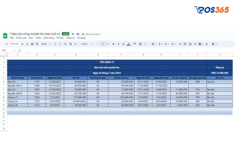Open the Chèn menu
Screen dimensions: 235x157
38,38
